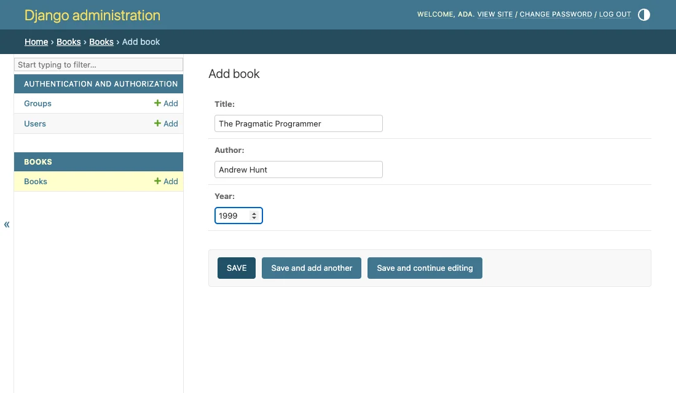Click the Add book breadcrumb text
676x393 pixels.
[x=141, y=42]
